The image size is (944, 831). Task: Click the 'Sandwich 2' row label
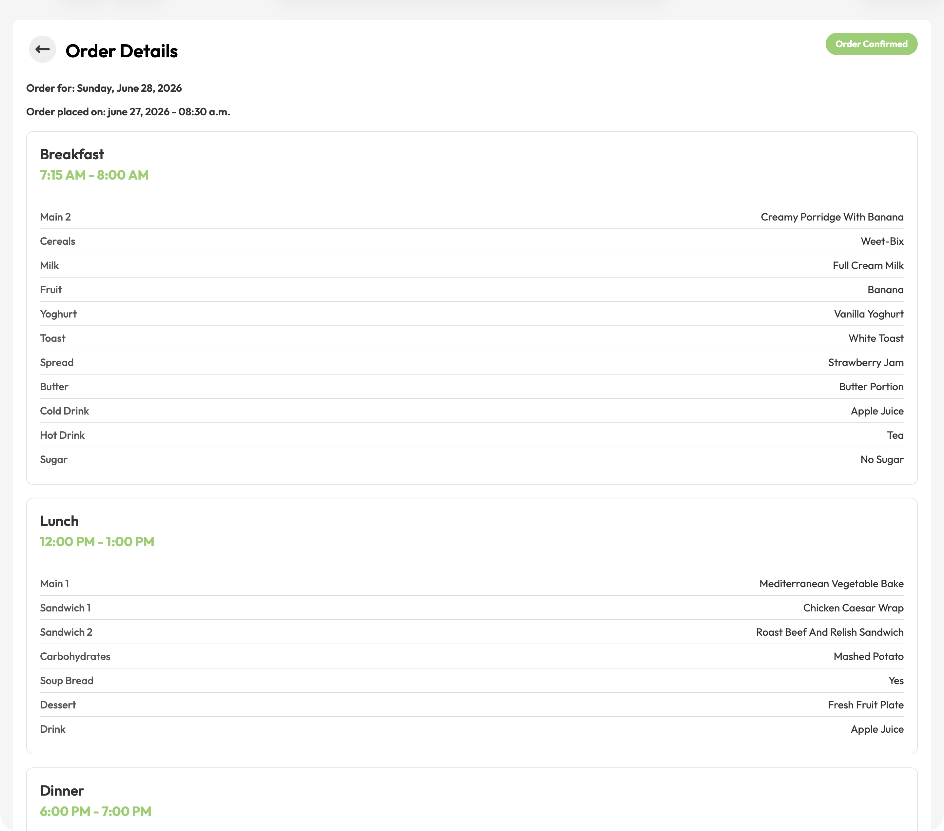pyautogui.click(x=67, y=632)
